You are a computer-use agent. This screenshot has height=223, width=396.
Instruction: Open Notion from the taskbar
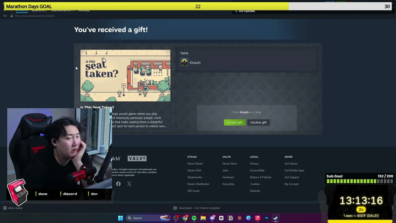[x=230, y=218]
